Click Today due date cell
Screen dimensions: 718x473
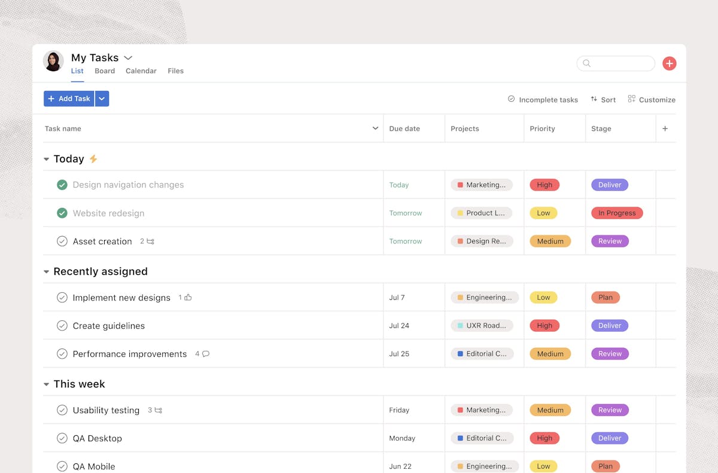[399, 185]
